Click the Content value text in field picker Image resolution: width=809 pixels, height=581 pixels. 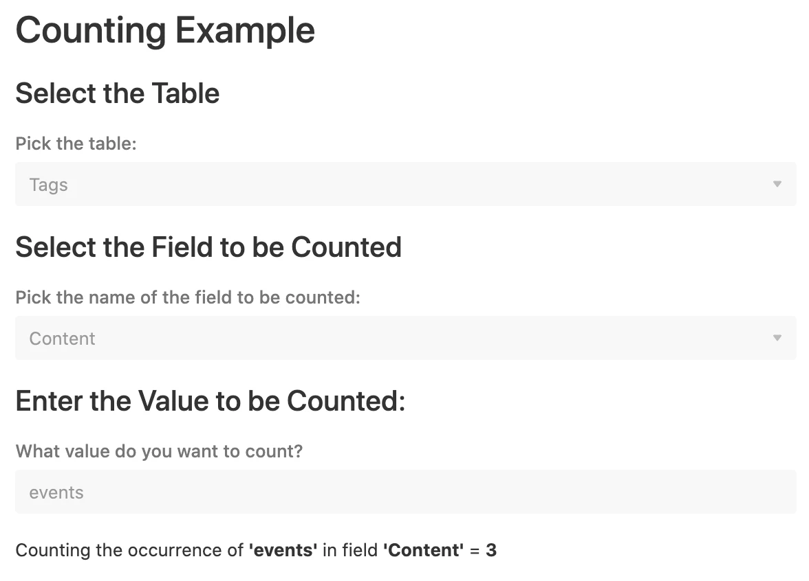[x=63, y=339]
